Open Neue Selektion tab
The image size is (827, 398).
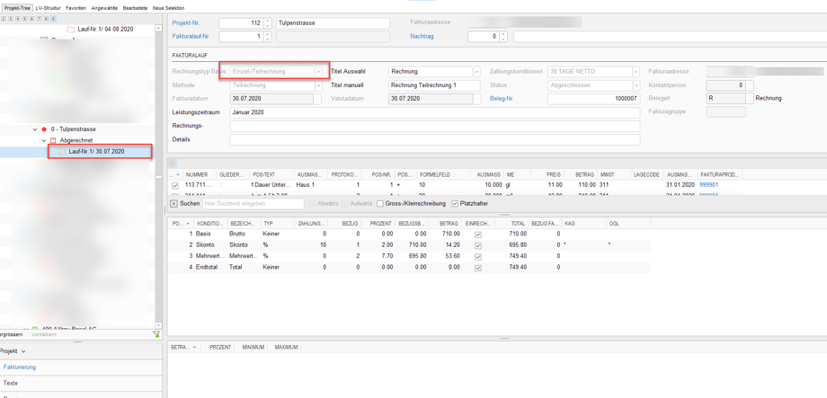(168, 8)
